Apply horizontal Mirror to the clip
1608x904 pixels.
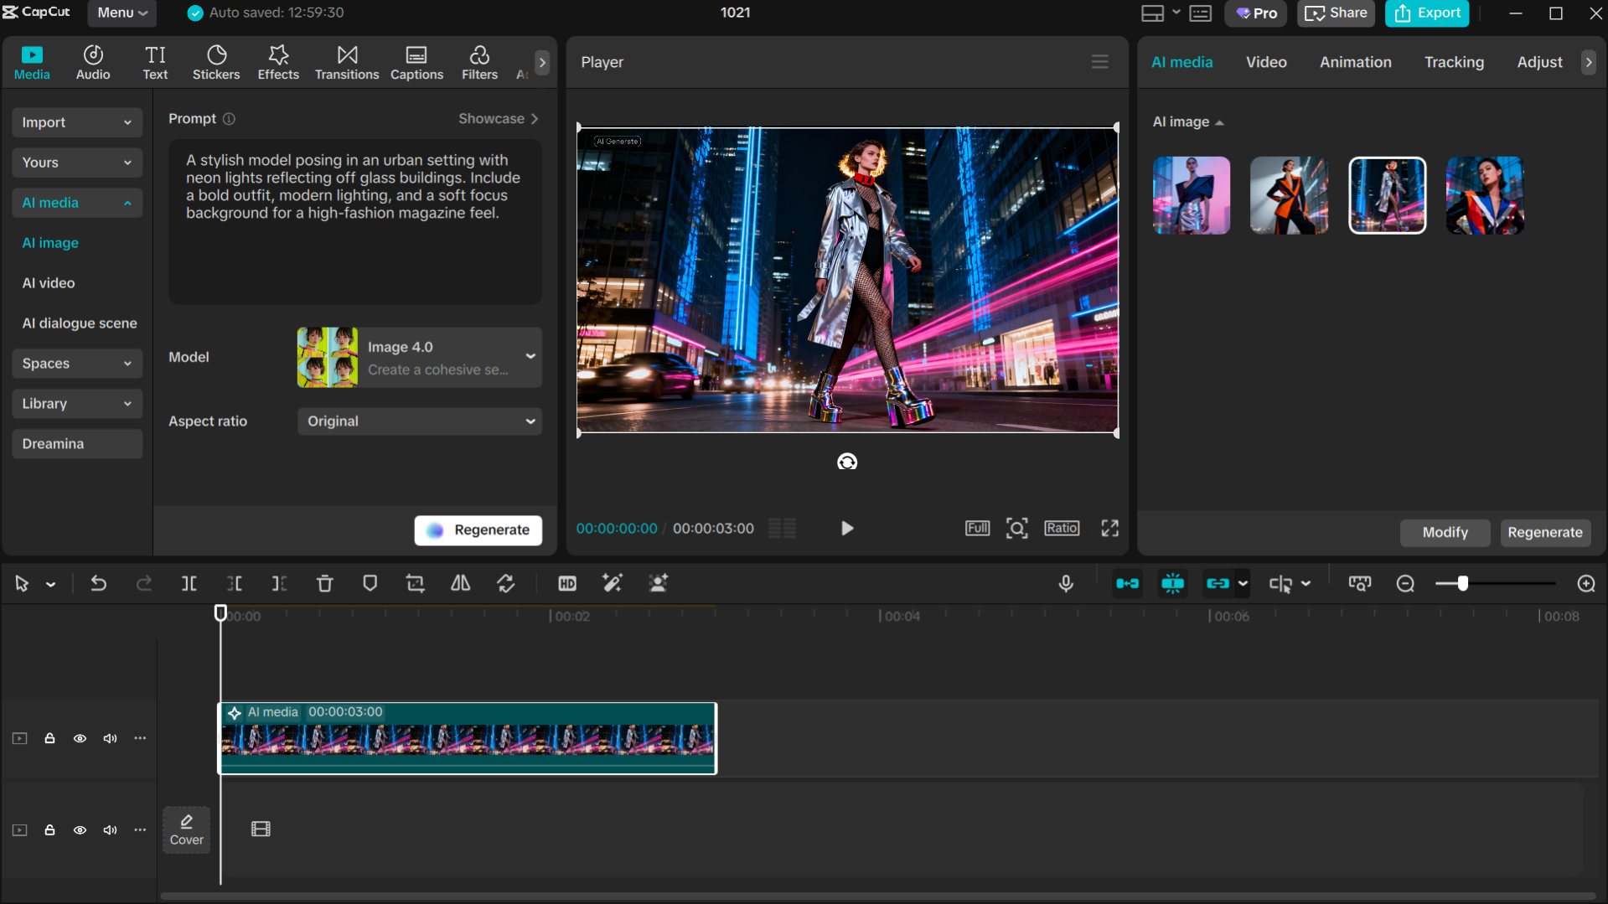459,583
